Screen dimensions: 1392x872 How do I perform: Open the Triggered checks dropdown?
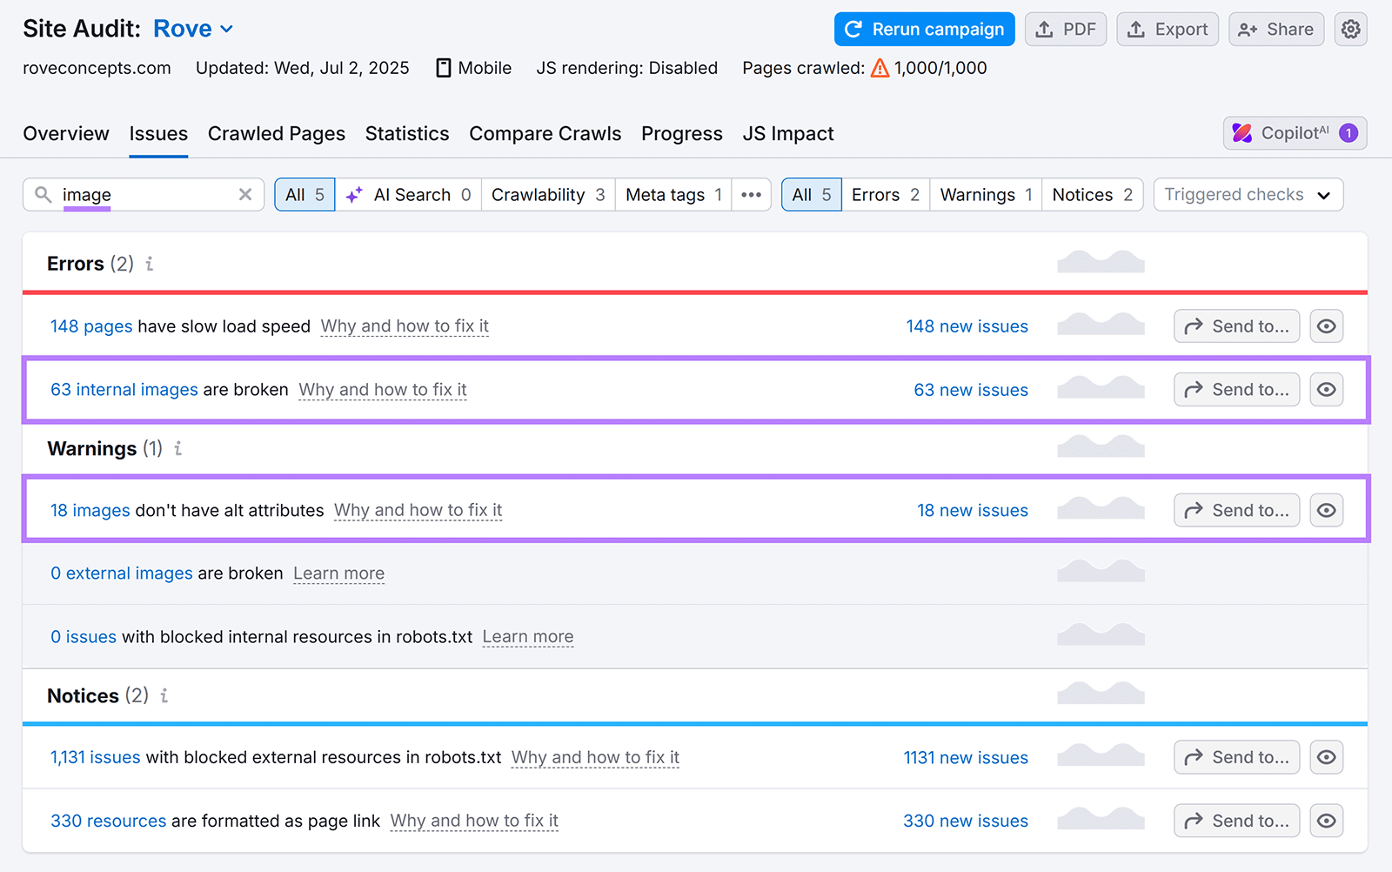pyautogui.click(x=1248, y=194)
